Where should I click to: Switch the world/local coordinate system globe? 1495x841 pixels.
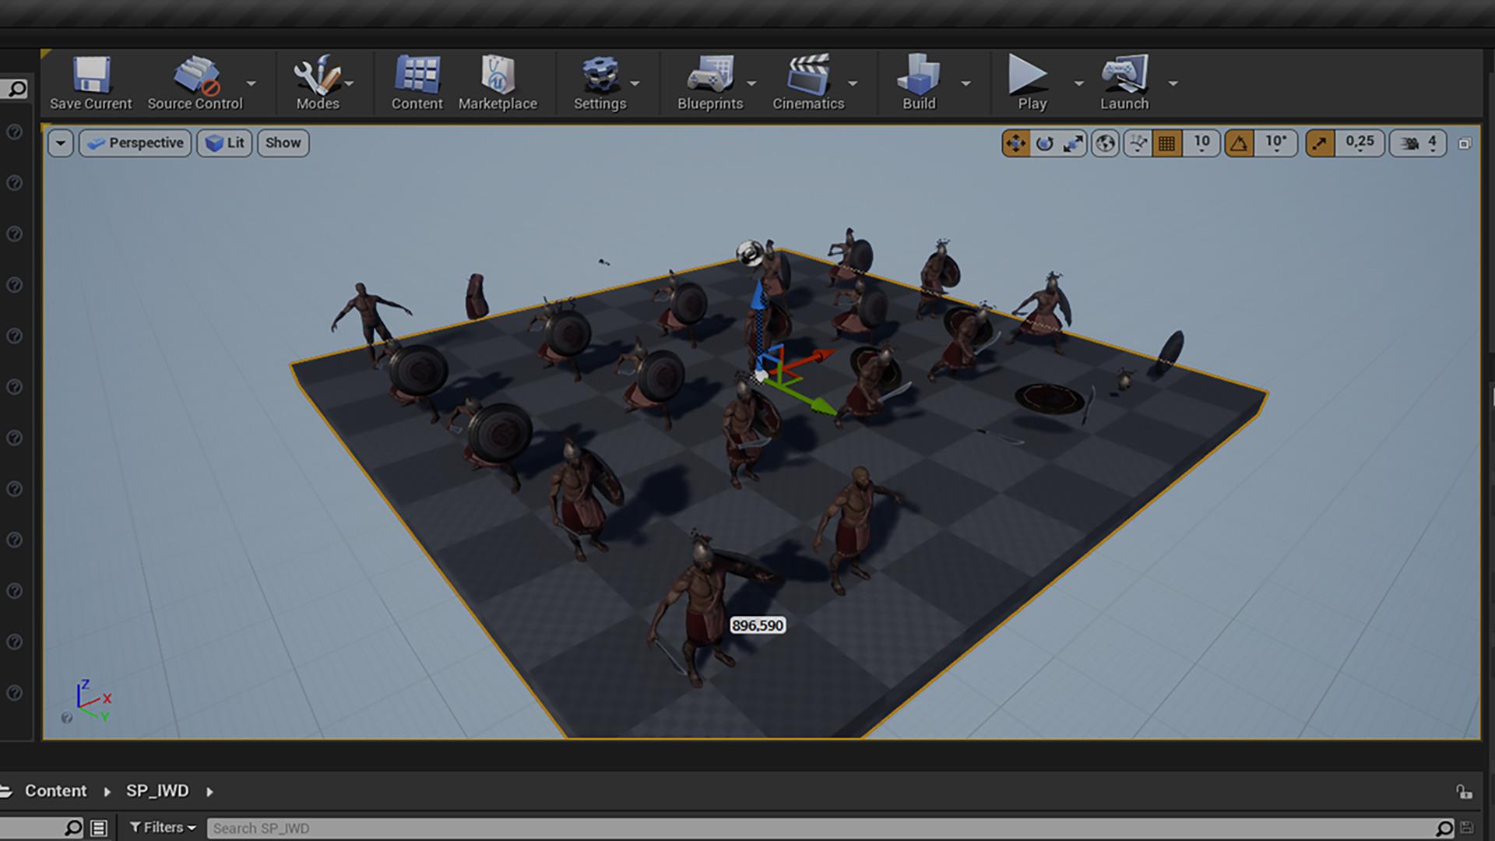(1105, 143)
